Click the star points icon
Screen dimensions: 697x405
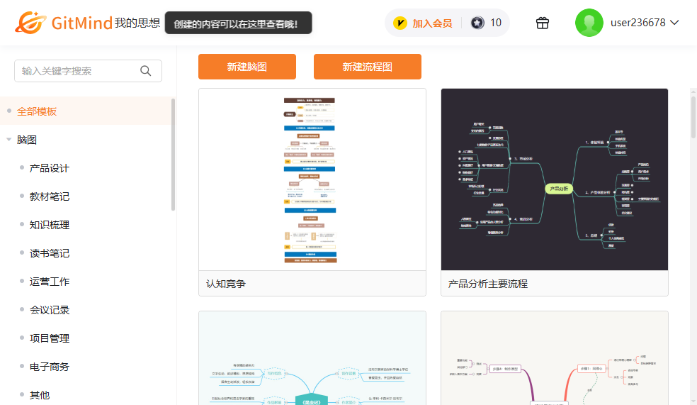click(477, 23)
